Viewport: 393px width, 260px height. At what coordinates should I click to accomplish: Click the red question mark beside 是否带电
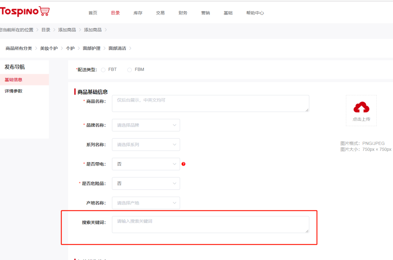pos(183,164)
